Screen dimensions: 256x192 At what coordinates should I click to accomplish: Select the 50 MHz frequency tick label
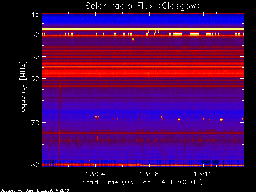click(x=35, y=35)
